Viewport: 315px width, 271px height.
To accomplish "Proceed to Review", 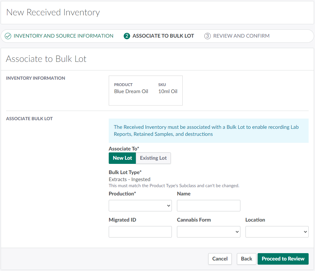I will (x=283, y=259).
